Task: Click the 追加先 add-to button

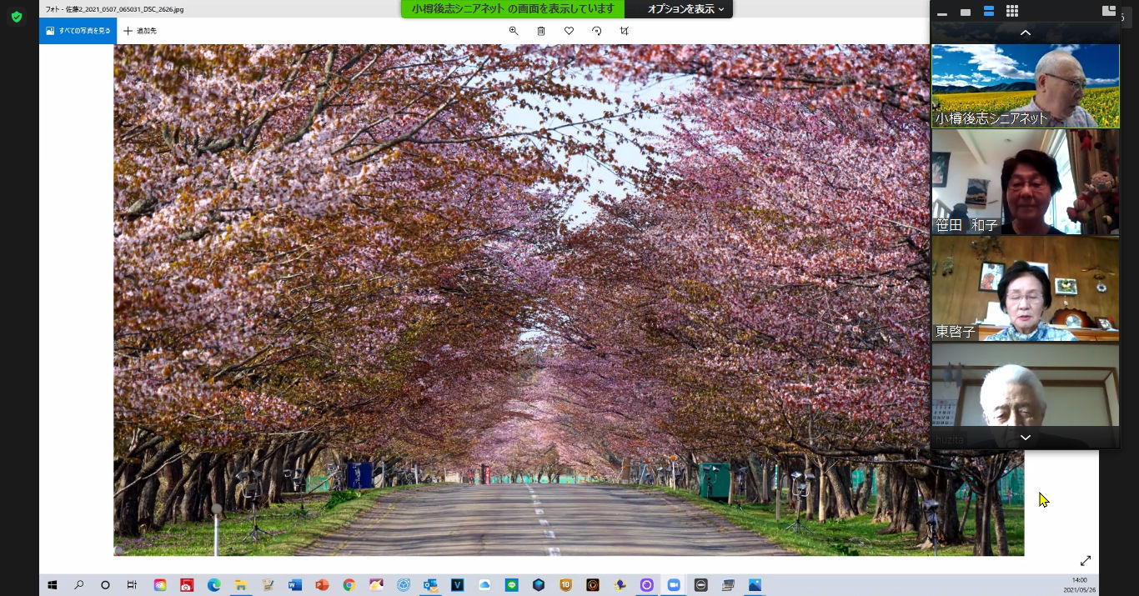Action: [140, 31]
